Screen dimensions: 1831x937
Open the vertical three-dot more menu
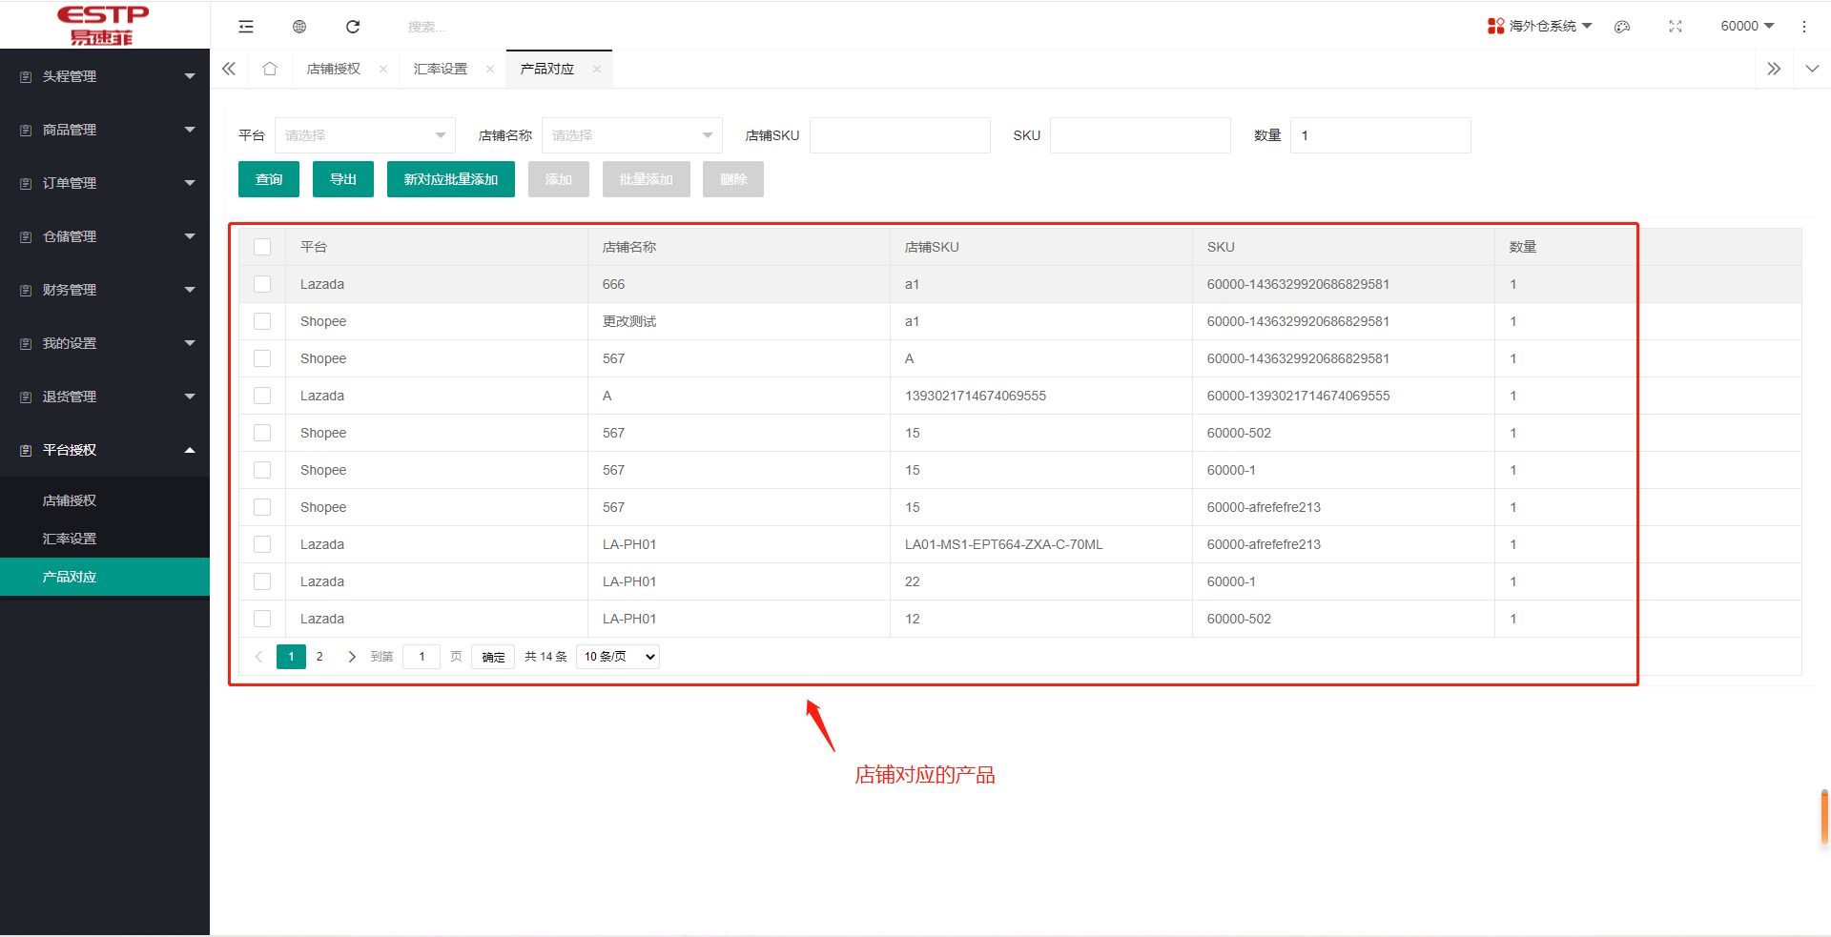pos(1803,27)
